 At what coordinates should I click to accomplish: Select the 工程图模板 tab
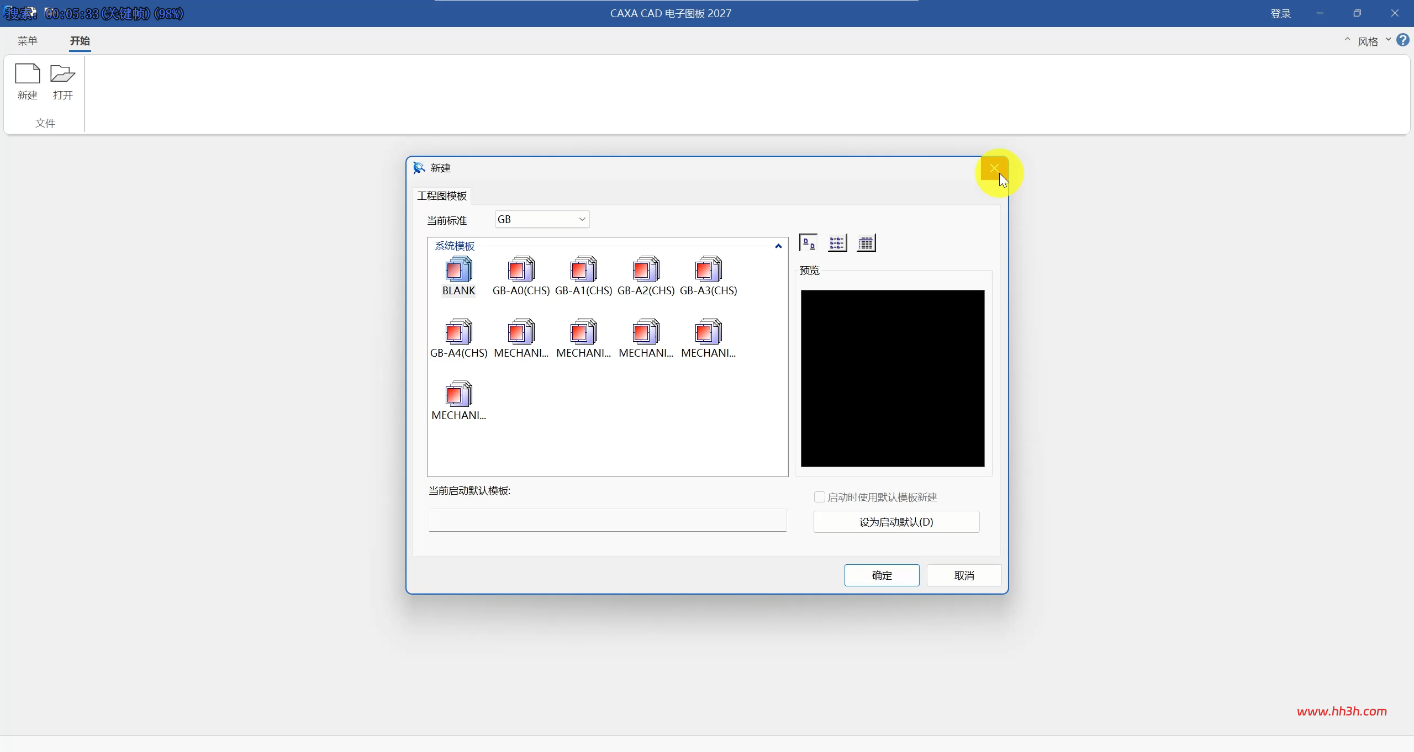[442, 196]
